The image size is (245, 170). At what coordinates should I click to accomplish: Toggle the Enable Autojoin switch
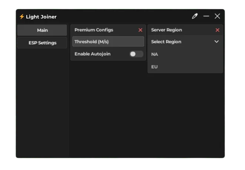(x=136, y=54)
